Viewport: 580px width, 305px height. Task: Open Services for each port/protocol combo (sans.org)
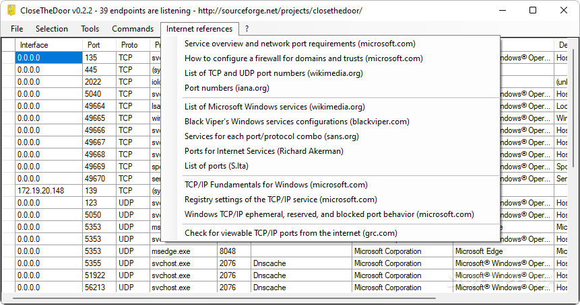pos(272,136)
